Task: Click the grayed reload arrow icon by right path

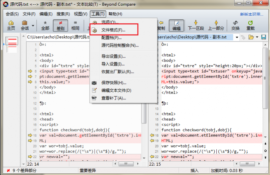Action: [x=243, y=37]
